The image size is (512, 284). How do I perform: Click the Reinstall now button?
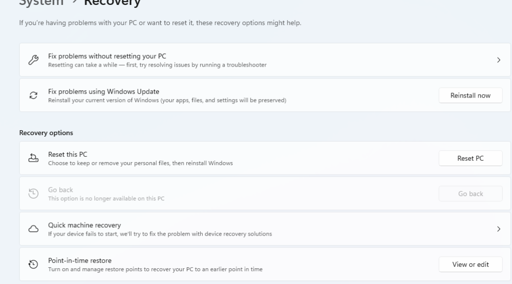[x=471, y=95]
